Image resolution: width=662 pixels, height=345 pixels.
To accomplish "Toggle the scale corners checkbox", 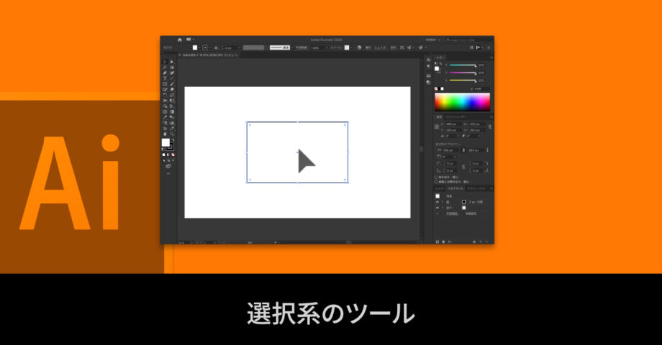I will pyautogui.click(x=436, y=176).
